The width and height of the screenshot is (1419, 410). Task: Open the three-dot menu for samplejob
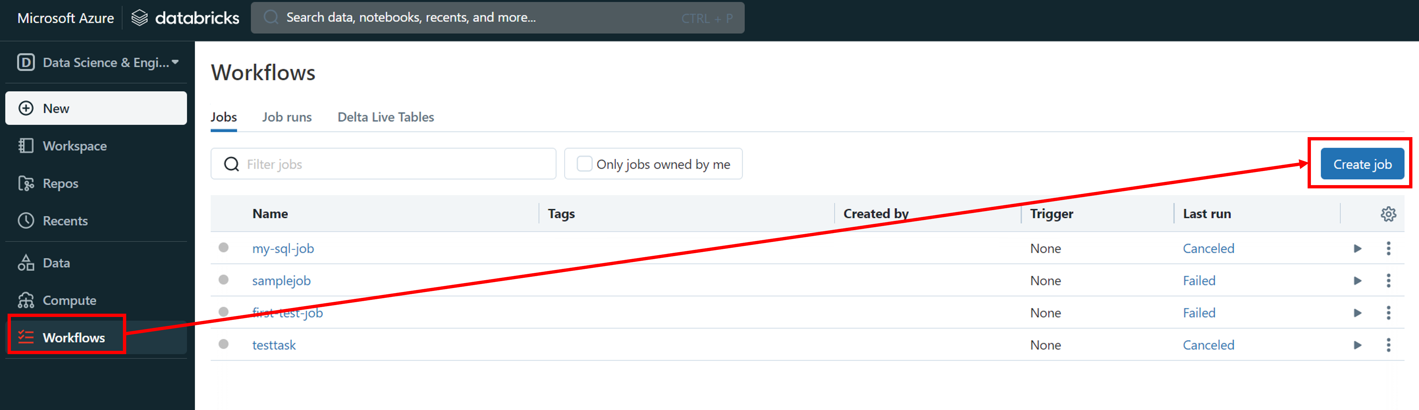point(1388,281)
